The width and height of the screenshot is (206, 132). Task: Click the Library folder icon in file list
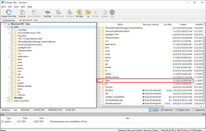click(103, 57)
